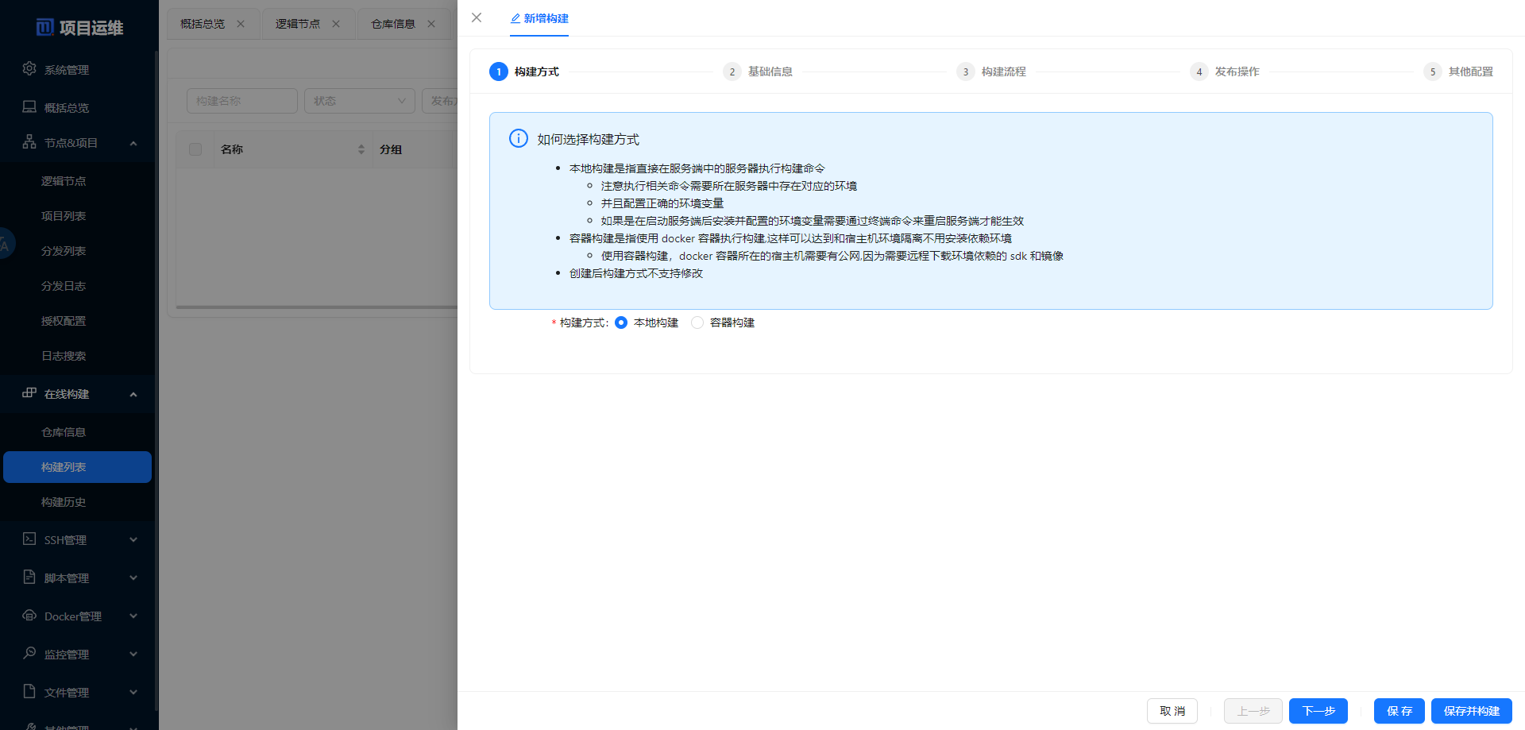Select the 本地构建 radio option
Screen dimensions: 1525x730
point(621,323)
